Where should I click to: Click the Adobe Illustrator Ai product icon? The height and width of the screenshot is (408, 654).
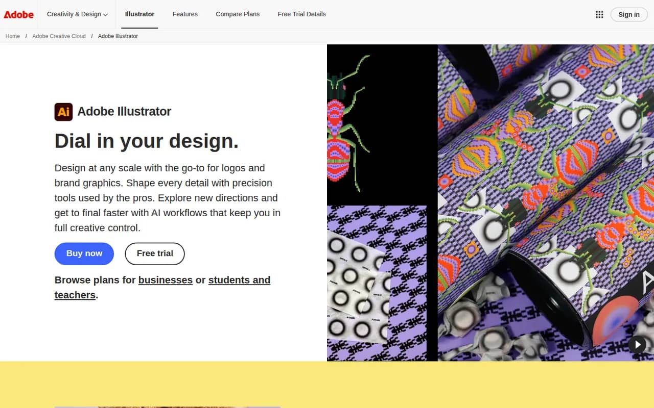click(x=63, y=112)
